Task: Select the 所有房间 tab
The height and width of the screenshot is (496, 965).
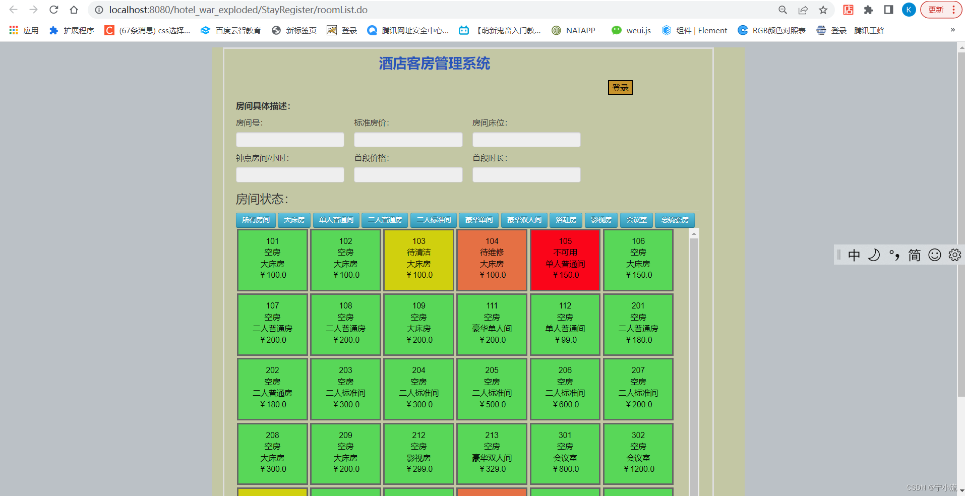Action: point(256,220)
